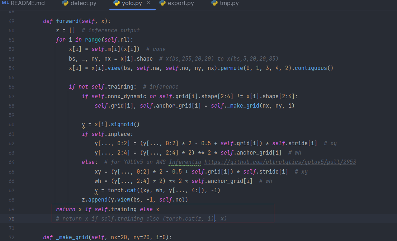Click 'permute' on line 54
397x241 pixels.
(x=232, y=68)
